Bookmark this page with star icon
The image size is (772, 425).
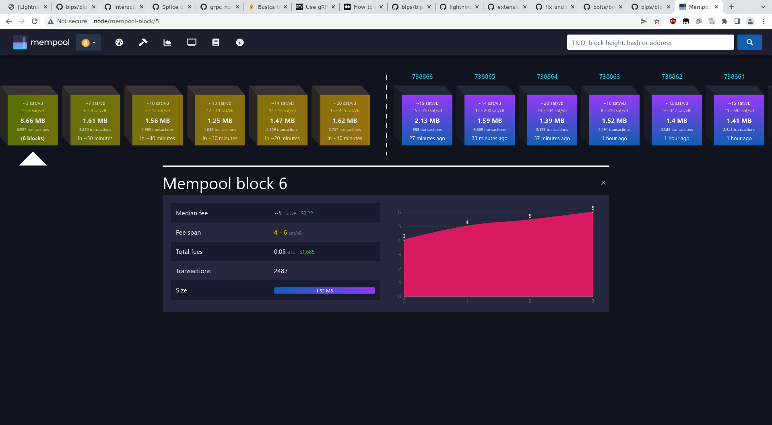656,21
